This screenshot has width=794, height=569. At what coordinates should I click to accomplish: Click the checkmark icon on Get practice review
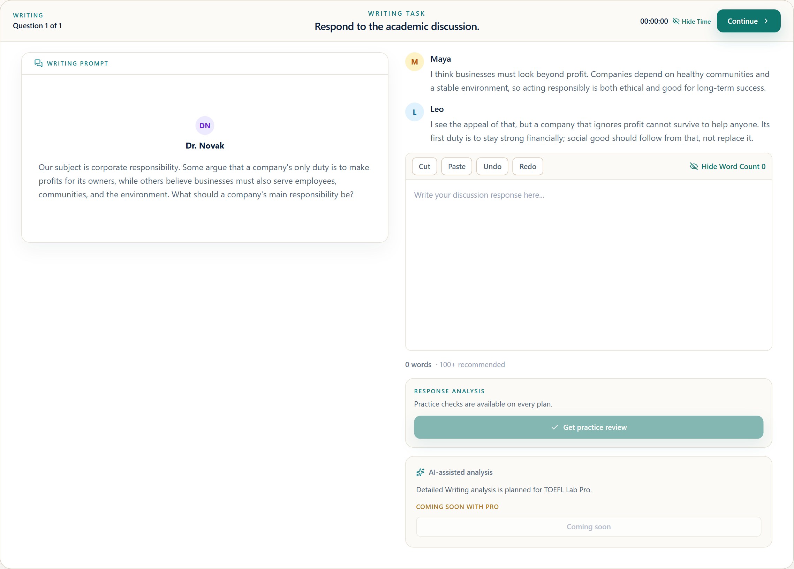click(x=554, y=427)
